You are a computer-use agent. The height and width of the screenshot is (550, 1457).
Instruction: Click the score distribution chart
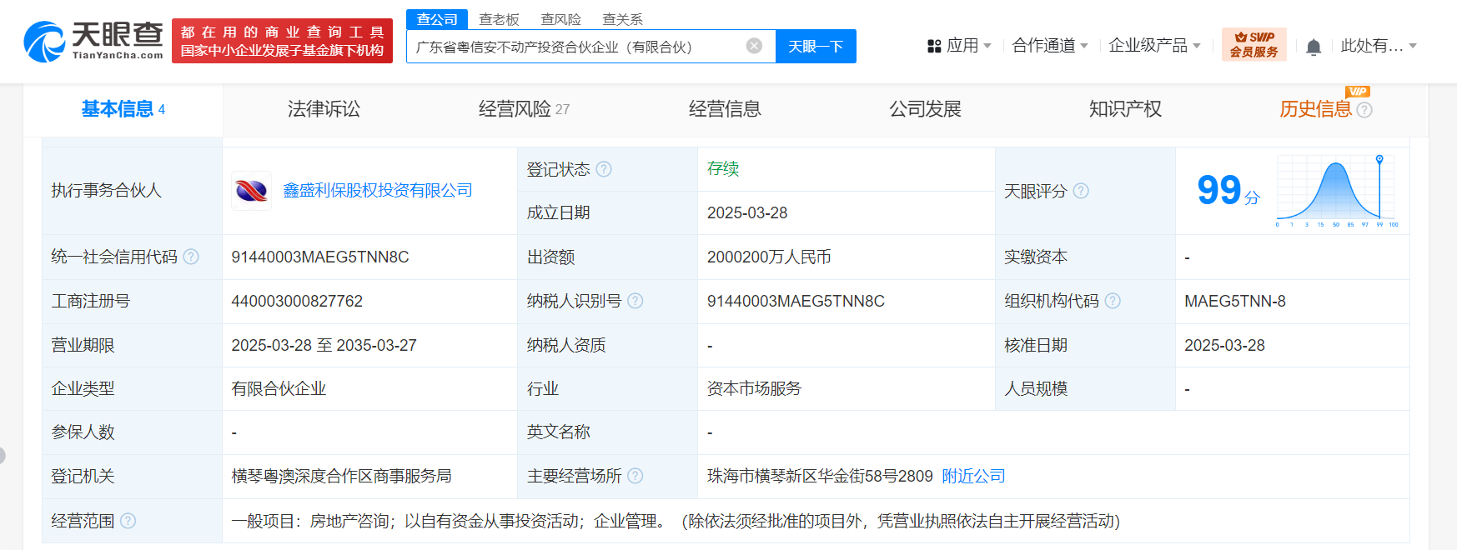(1337, 192)
